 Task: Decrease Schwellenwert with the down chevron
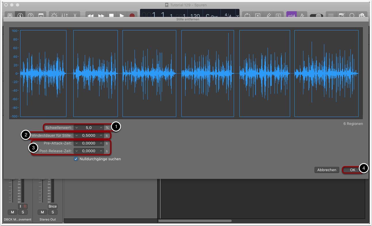(x=77, y=128)
